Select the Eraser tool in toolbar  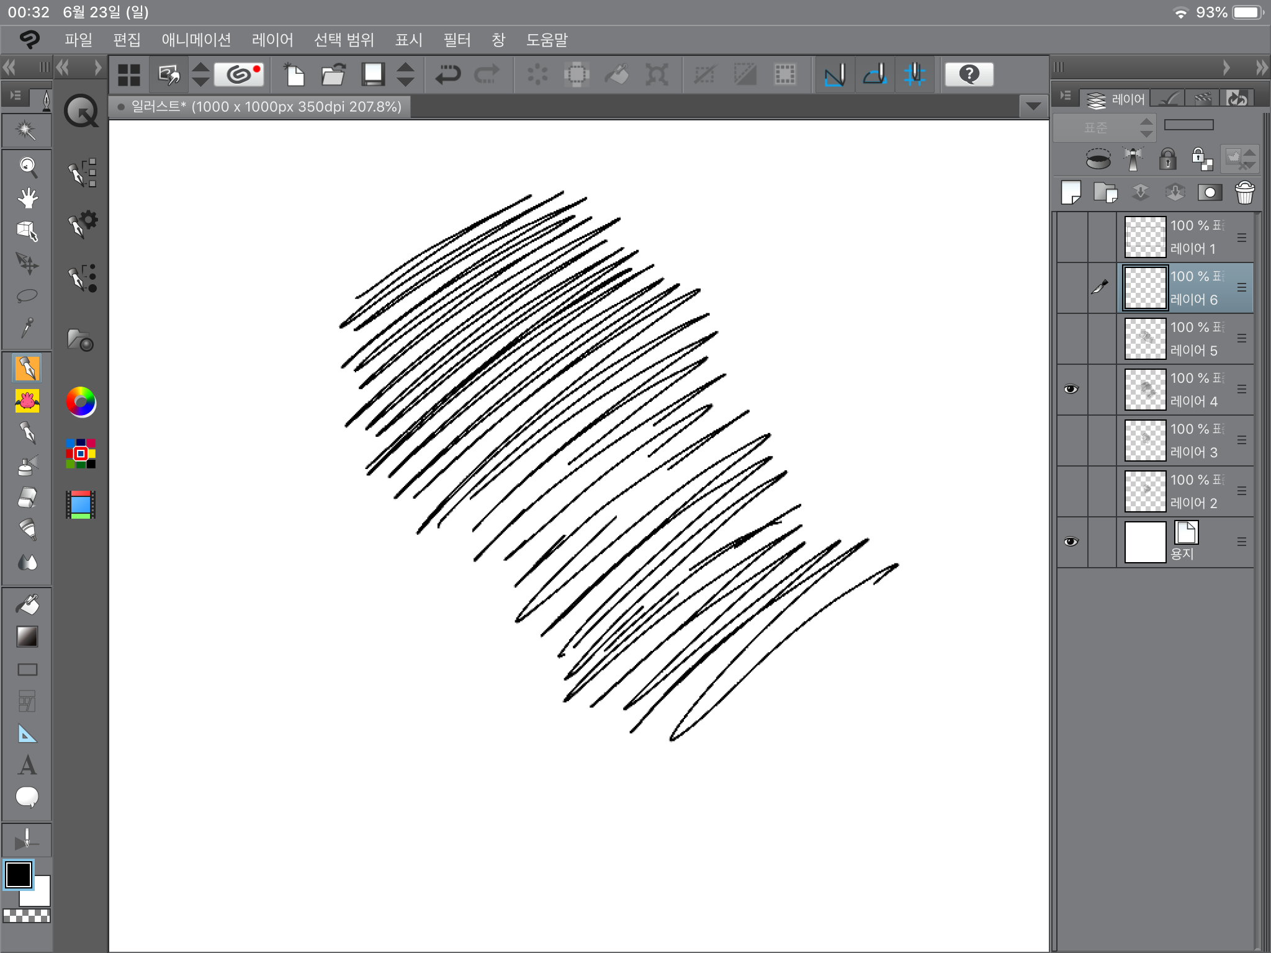click(27, 498)
